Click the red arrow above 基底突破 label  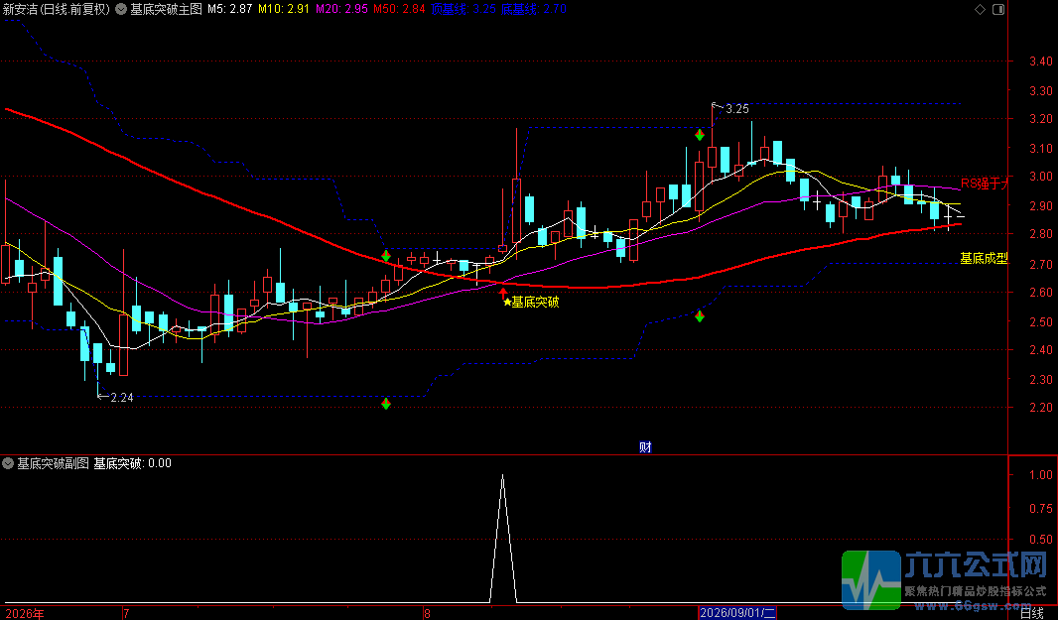[x=502, y=293]
